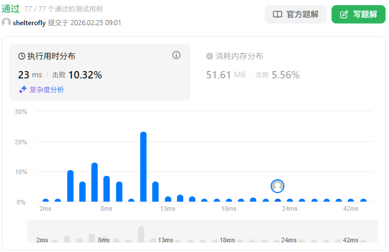Click the pencil icon on 写题解
Viewport: 389px width, 252px height.
344,14
